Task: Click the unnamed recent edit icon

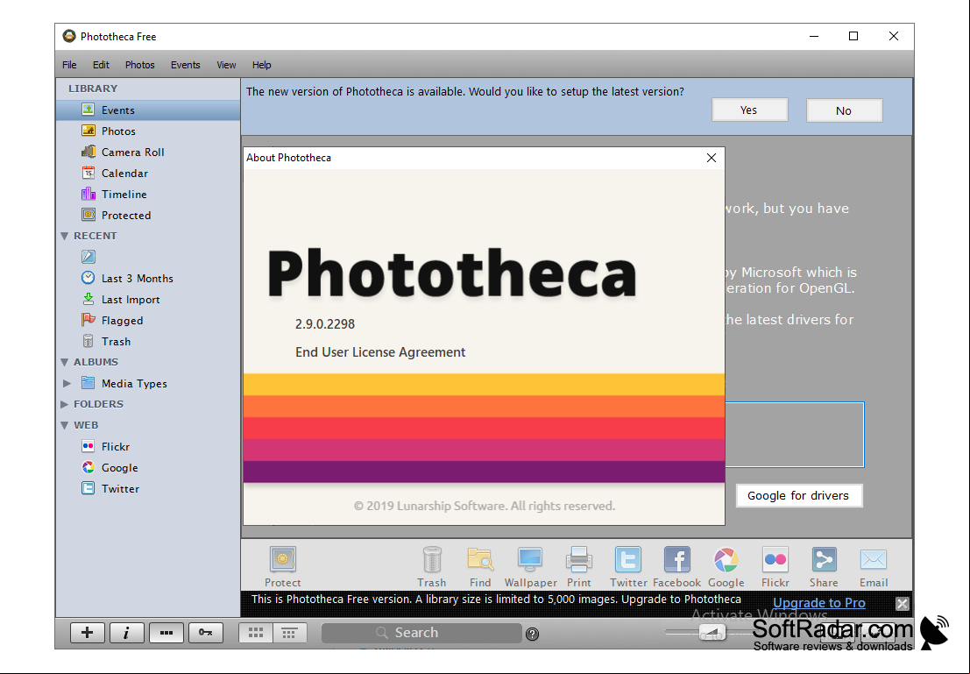Action: coord(89,256)
